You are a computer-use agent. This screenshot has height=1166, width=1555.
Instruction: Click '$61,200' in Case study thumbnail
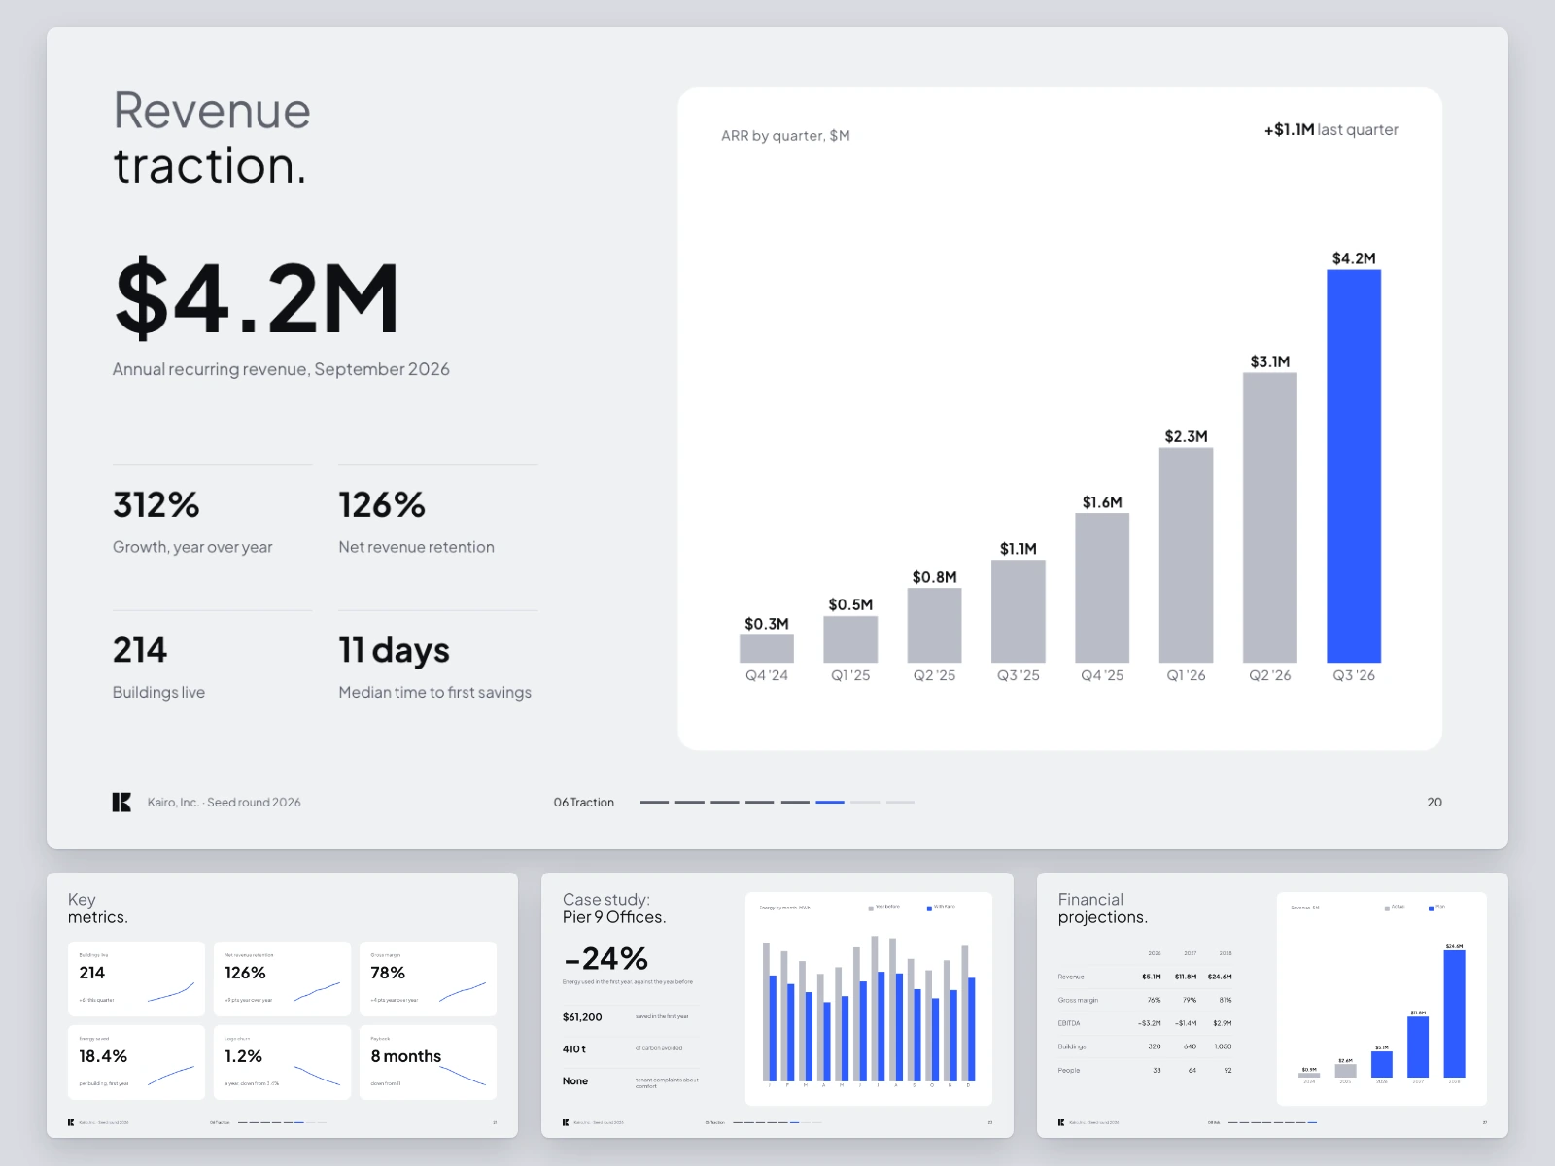pos(582,1017)
